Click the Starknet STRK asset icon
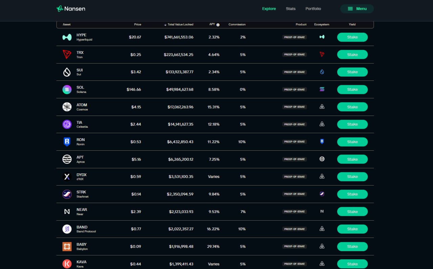Screen dimensions: 433x269 [x=67, y=194]
